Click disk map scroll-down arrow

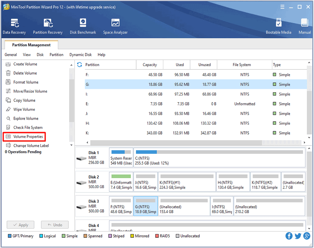(x=309, y=228)
